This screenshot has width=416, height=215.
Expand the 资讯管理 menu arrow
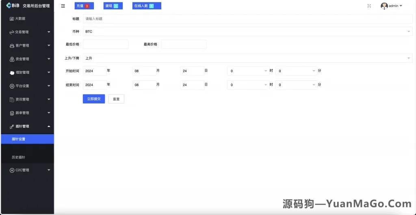point(49,99)
